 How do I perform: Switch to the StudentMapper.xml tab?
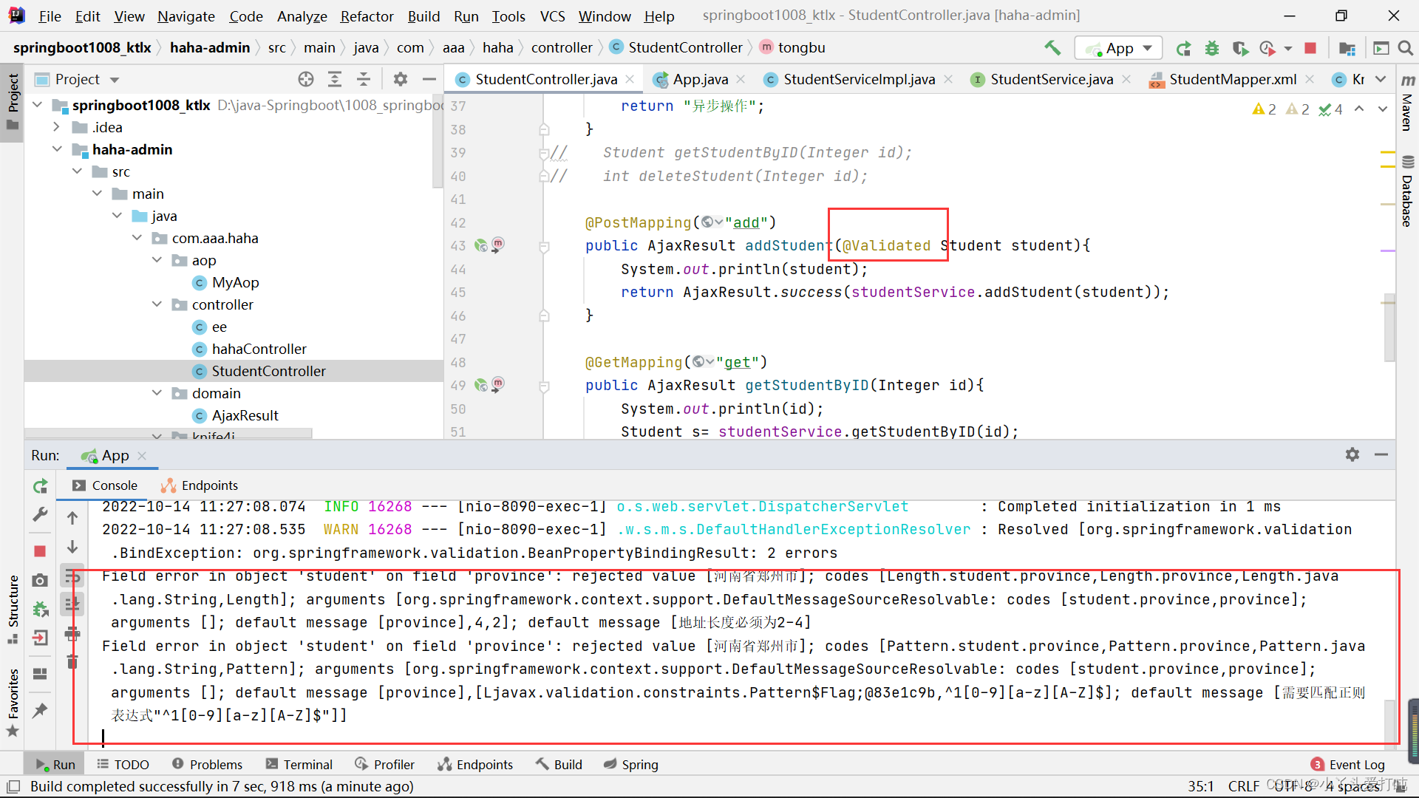click(x=1232, y=79)
